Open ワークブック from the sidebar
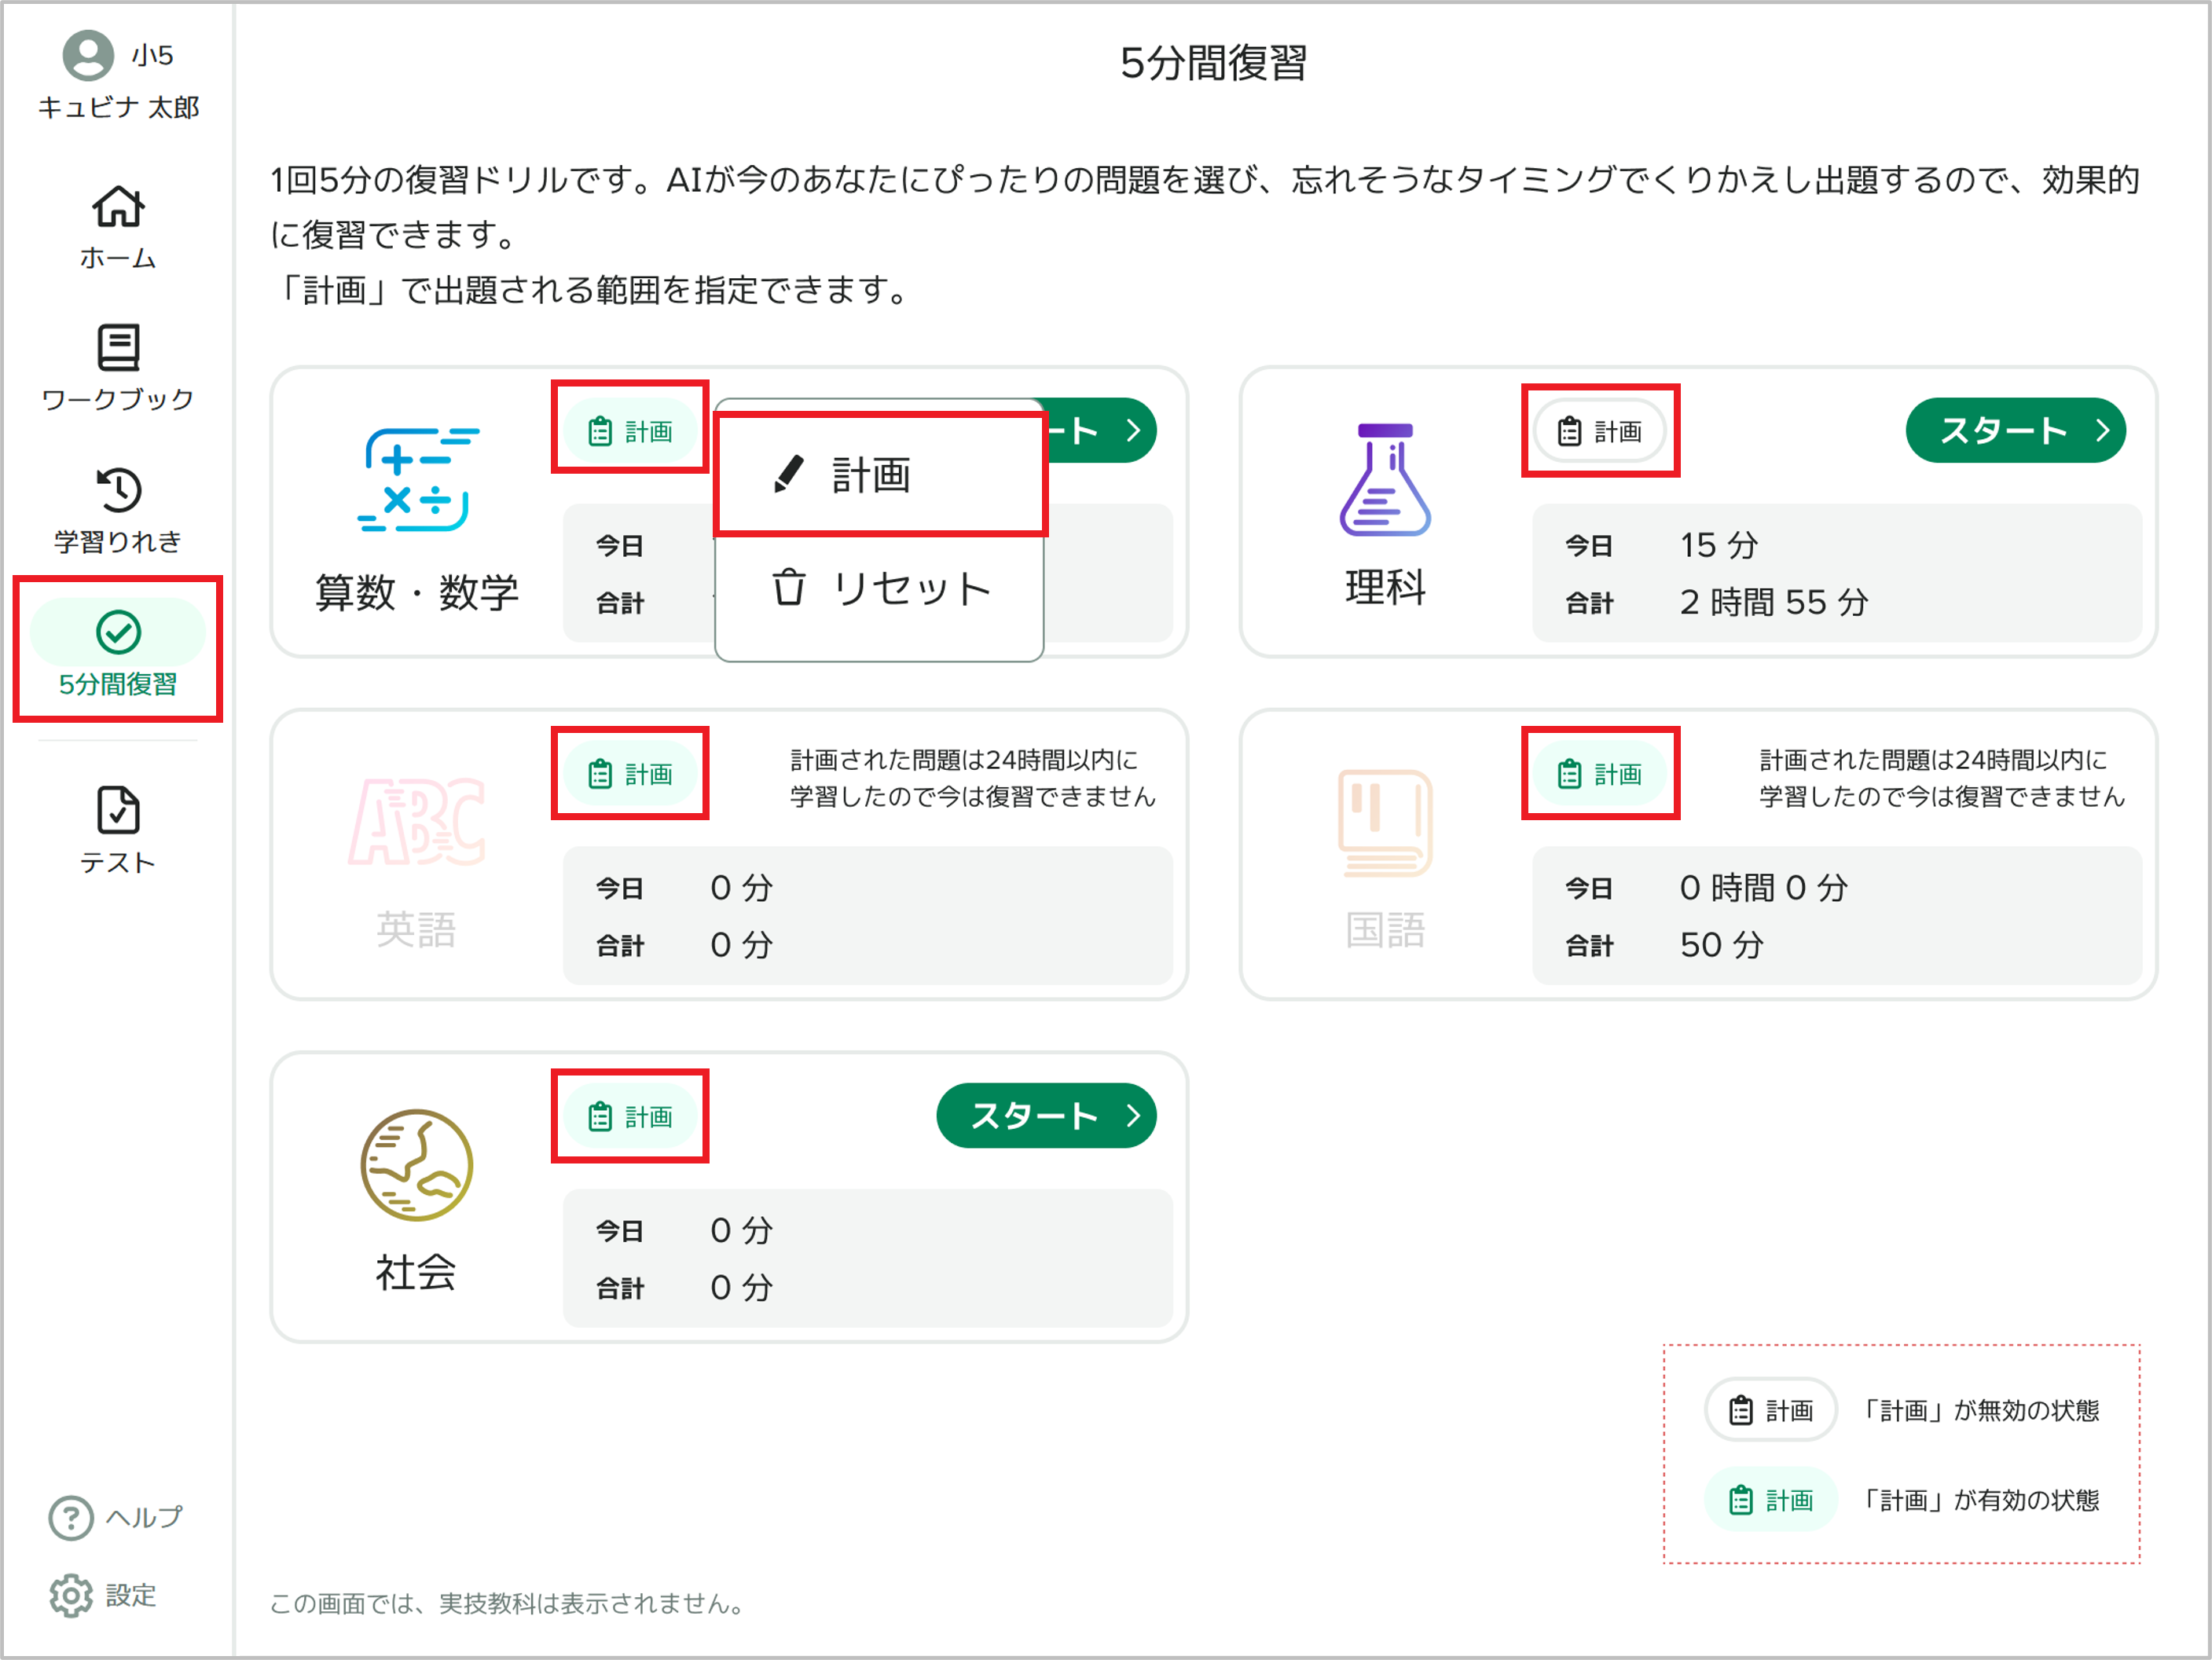The height and width of the screenshot is (1660, 2212). point(118,368)
